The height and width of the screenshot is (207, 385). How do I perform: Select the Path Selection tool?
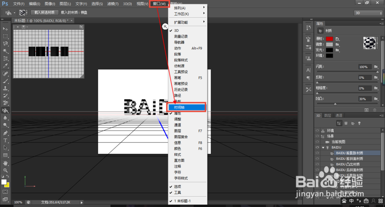5,148
